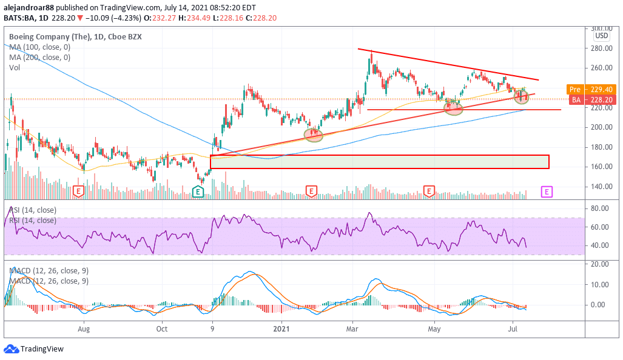Click the topmost MACD (12, 26, close, 9) label
The width and height of the screenshot is (623, 360).
click(49, 271)
